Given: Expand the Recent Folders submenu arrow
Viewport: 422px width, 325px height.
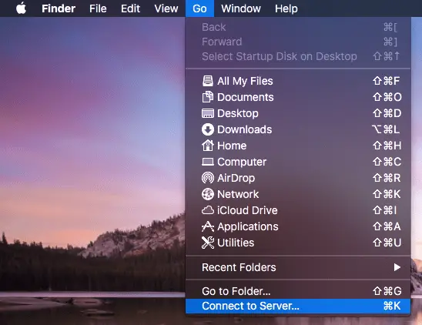Looking at the screenshot, I should (397, 267).
